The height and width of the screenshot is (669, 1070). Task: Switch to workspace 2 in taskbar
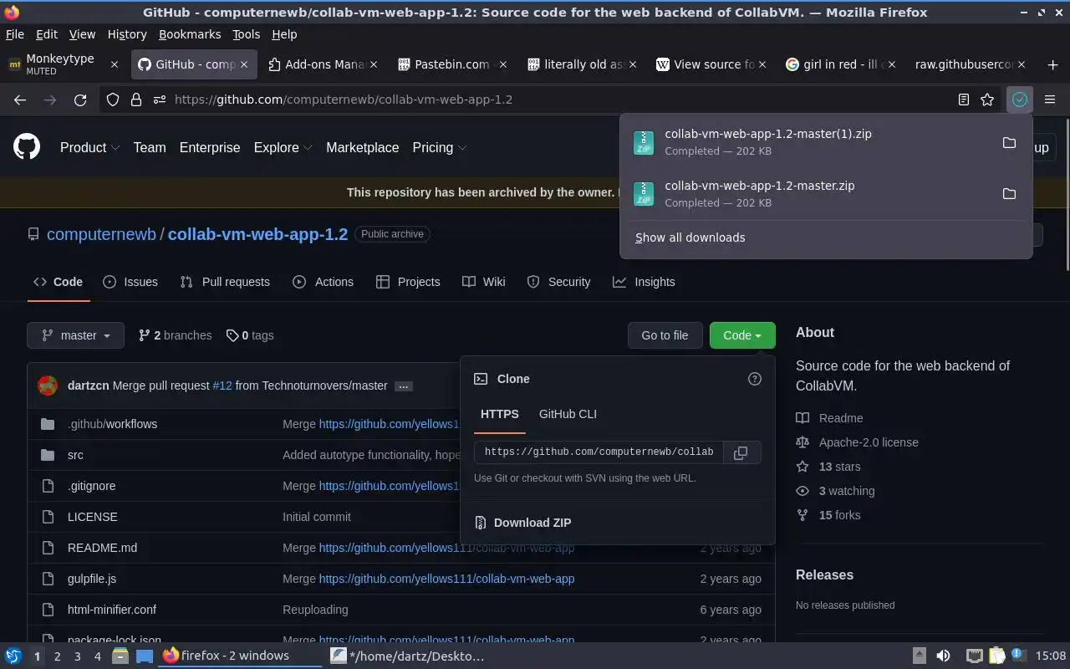click(57, 656)
